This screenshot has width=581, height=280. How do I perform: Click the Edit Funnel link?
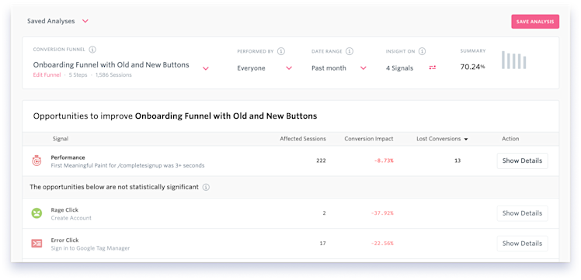pos(47,75)
